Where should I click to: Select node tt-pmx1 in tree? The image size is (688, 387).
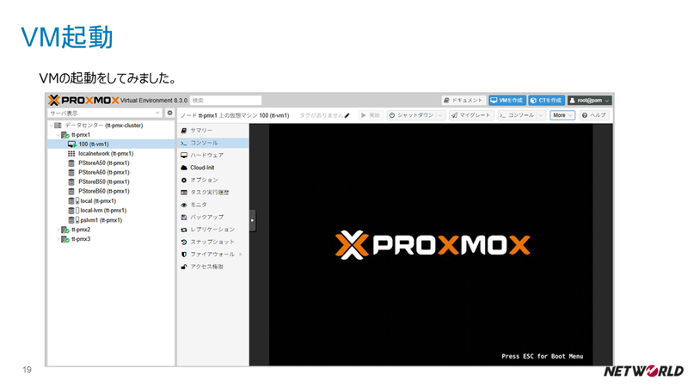pyautogui.click(x=81, y=135)
